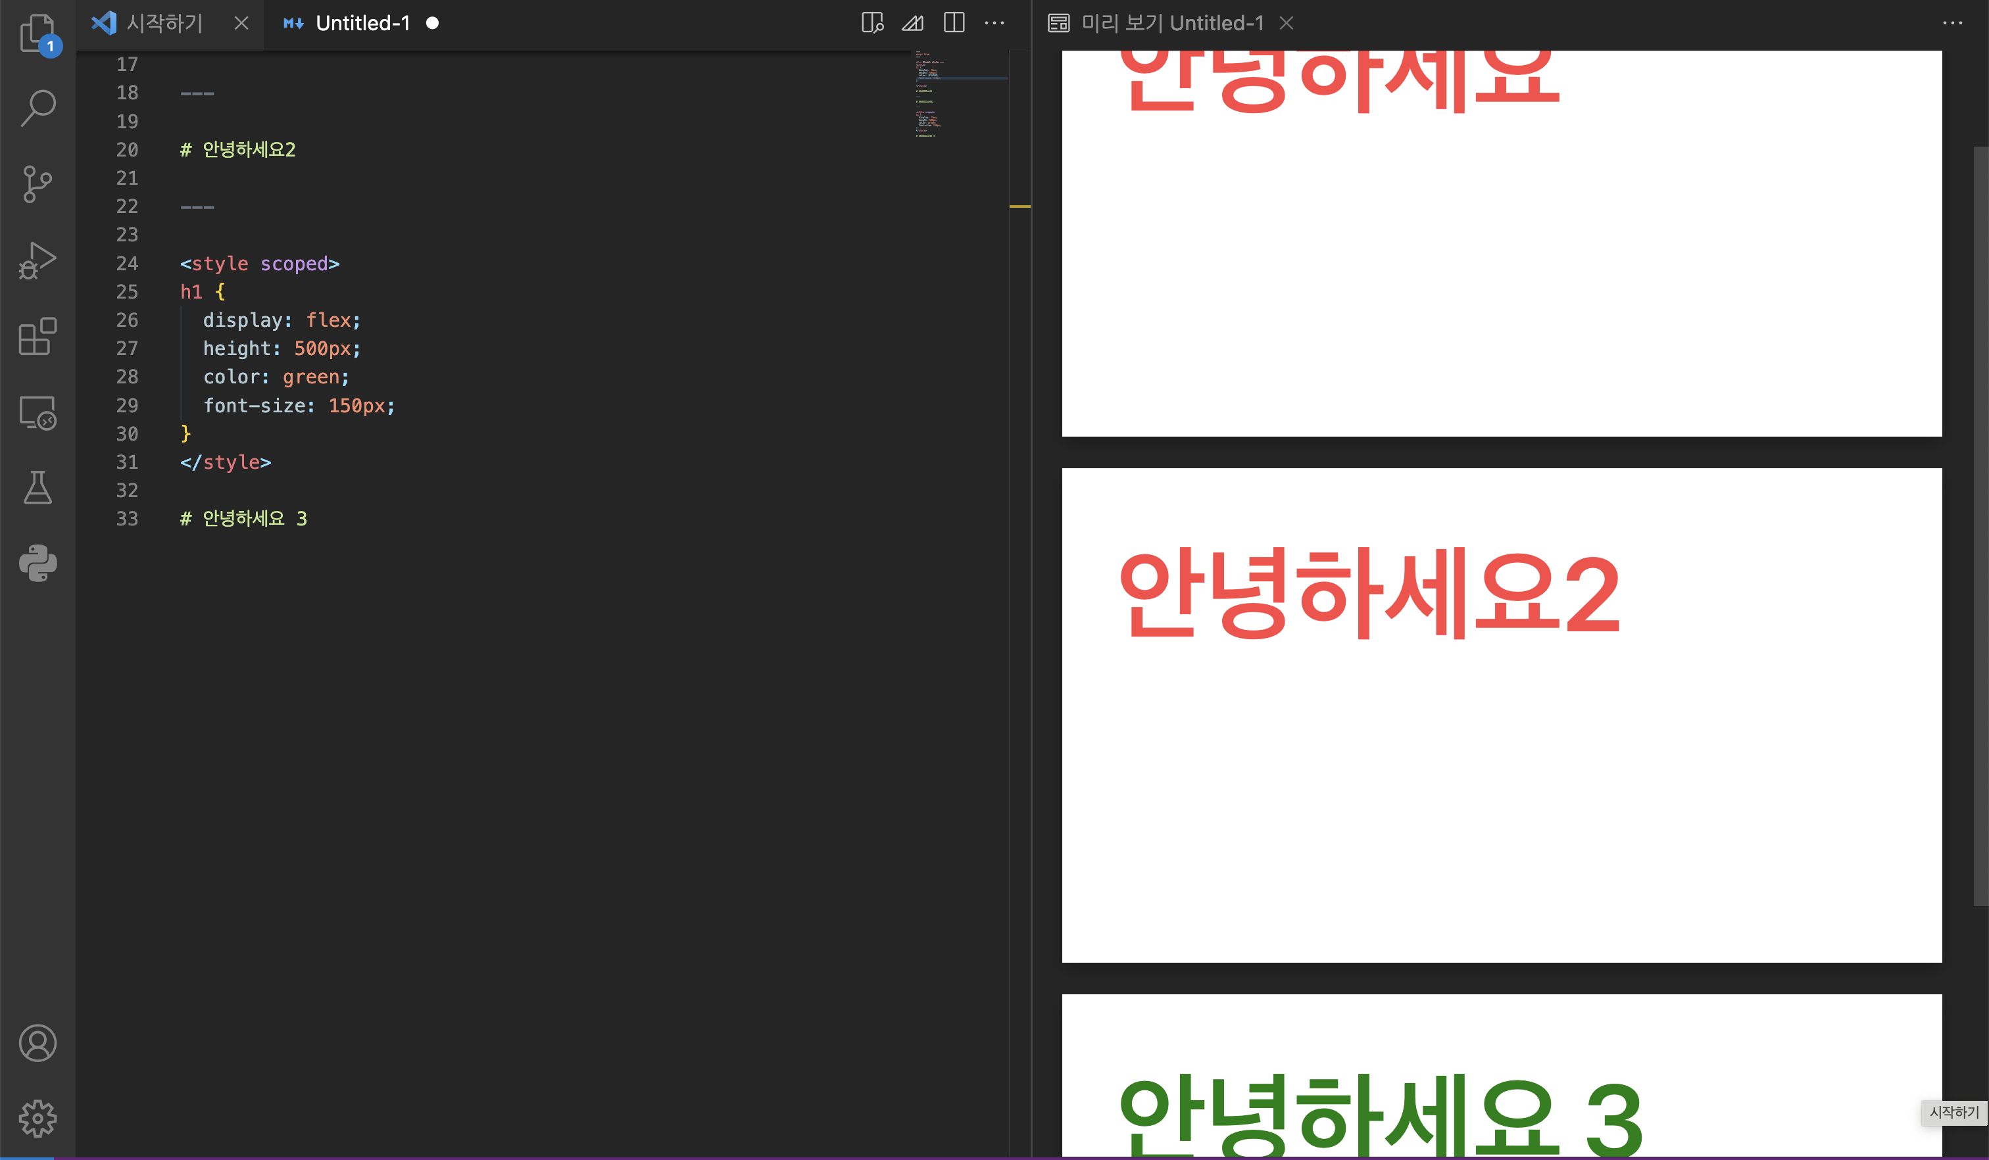Split the editor to the right

pyautogui.click(x=954, y=23)
